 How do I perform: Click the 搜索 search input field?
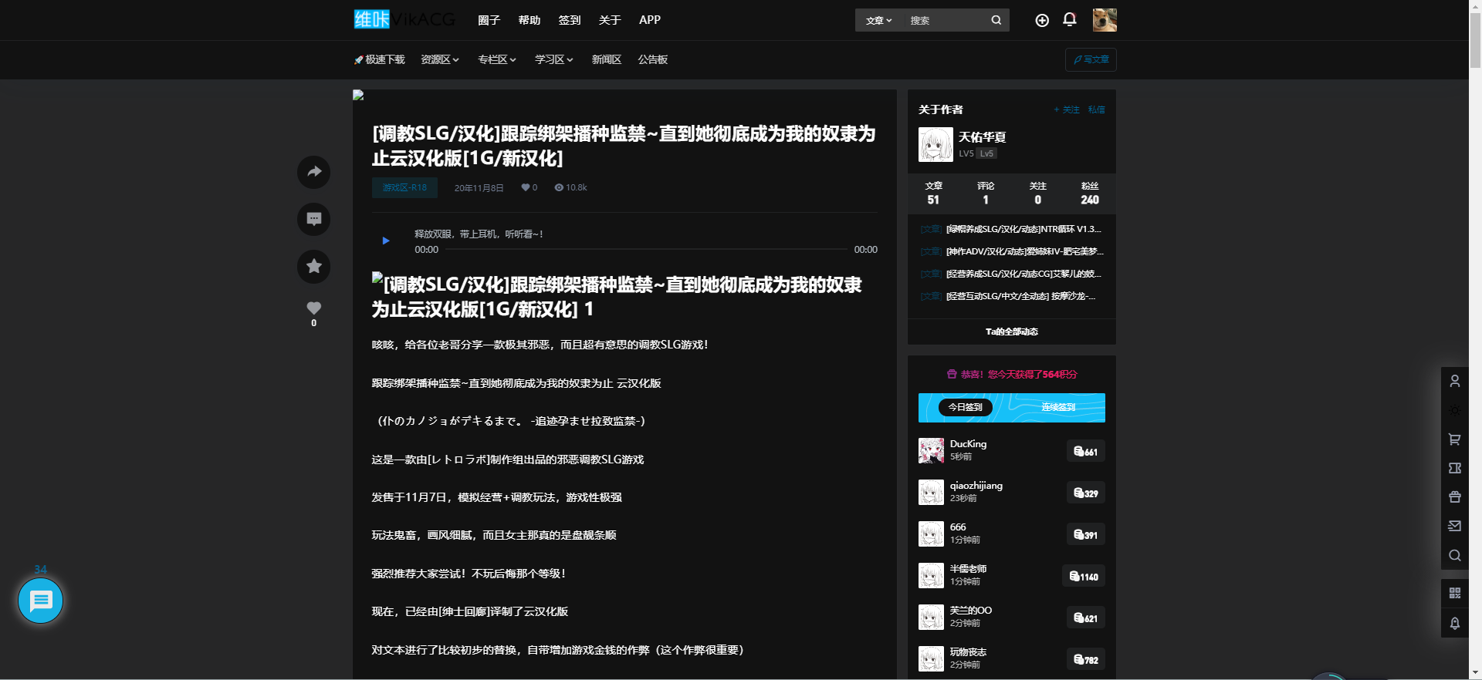coord(946,21)
